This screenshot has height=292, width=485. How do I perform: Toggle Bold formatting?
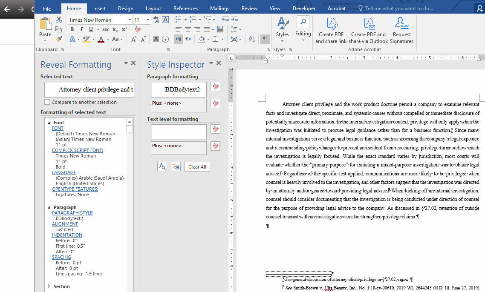pyautogui.click(x=72, y=29)
